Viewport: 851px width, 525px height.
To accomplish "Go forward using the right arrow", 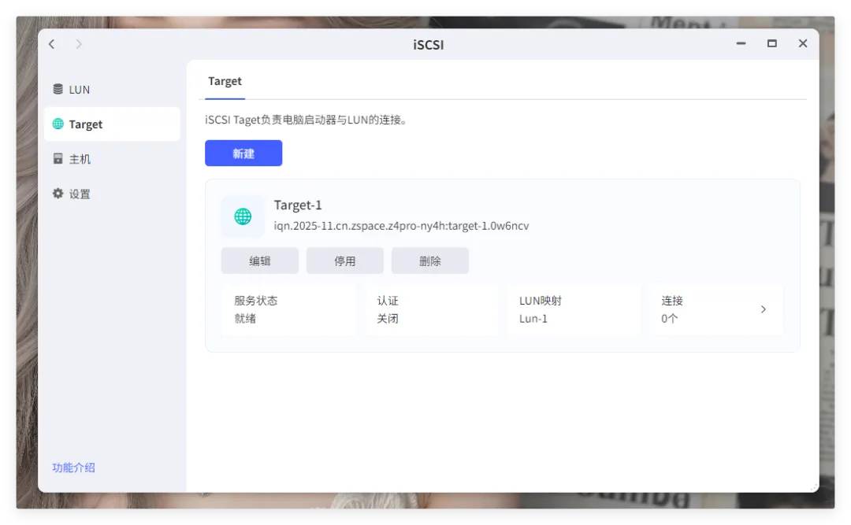I will [x=79, y=44].
